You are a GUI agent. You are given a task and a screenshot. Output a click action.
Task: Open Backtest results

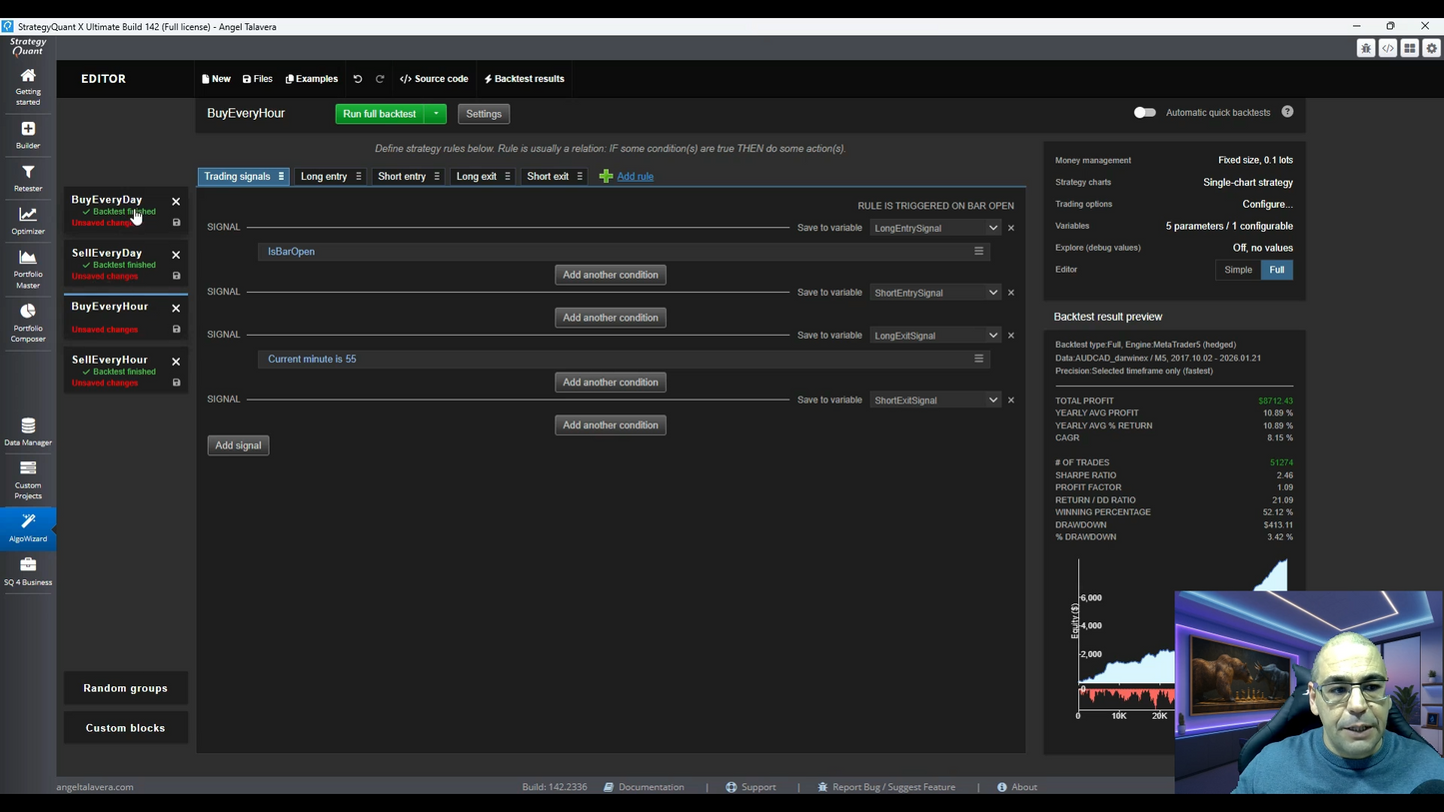[x=525, y=79]
